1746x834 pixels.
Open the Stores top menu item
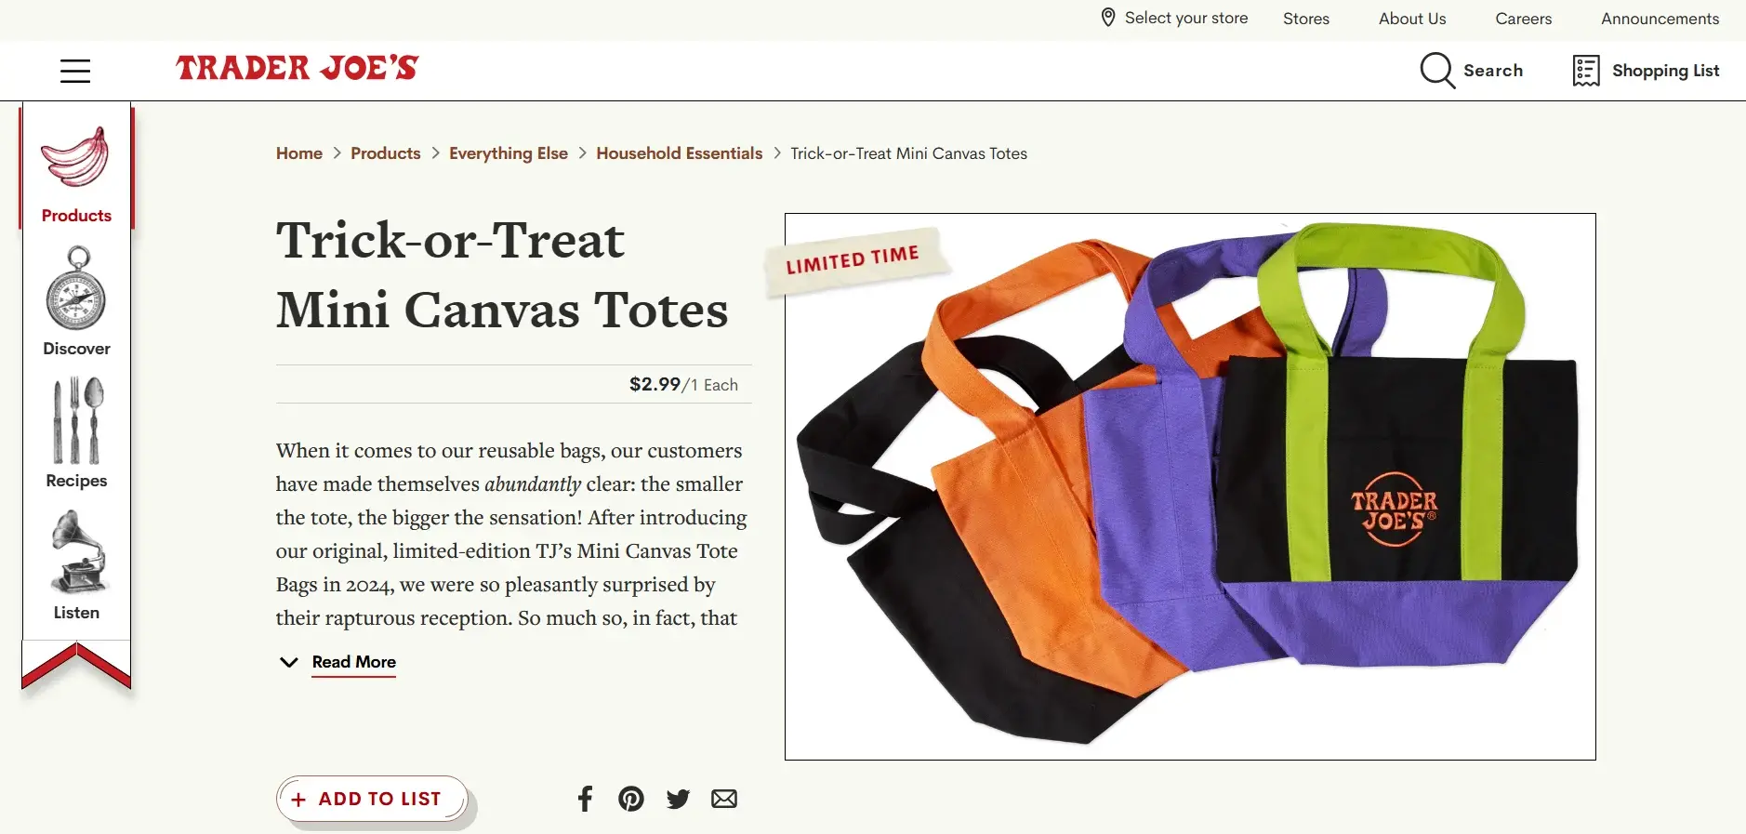(x=1306, y=19)
